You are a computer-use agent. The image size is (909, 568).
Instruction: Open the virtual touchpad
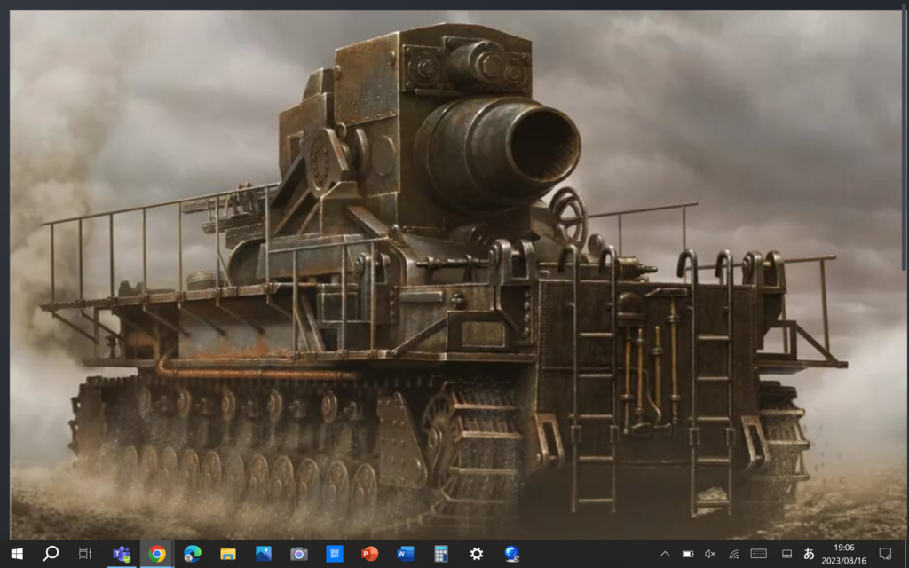point(786,554)
